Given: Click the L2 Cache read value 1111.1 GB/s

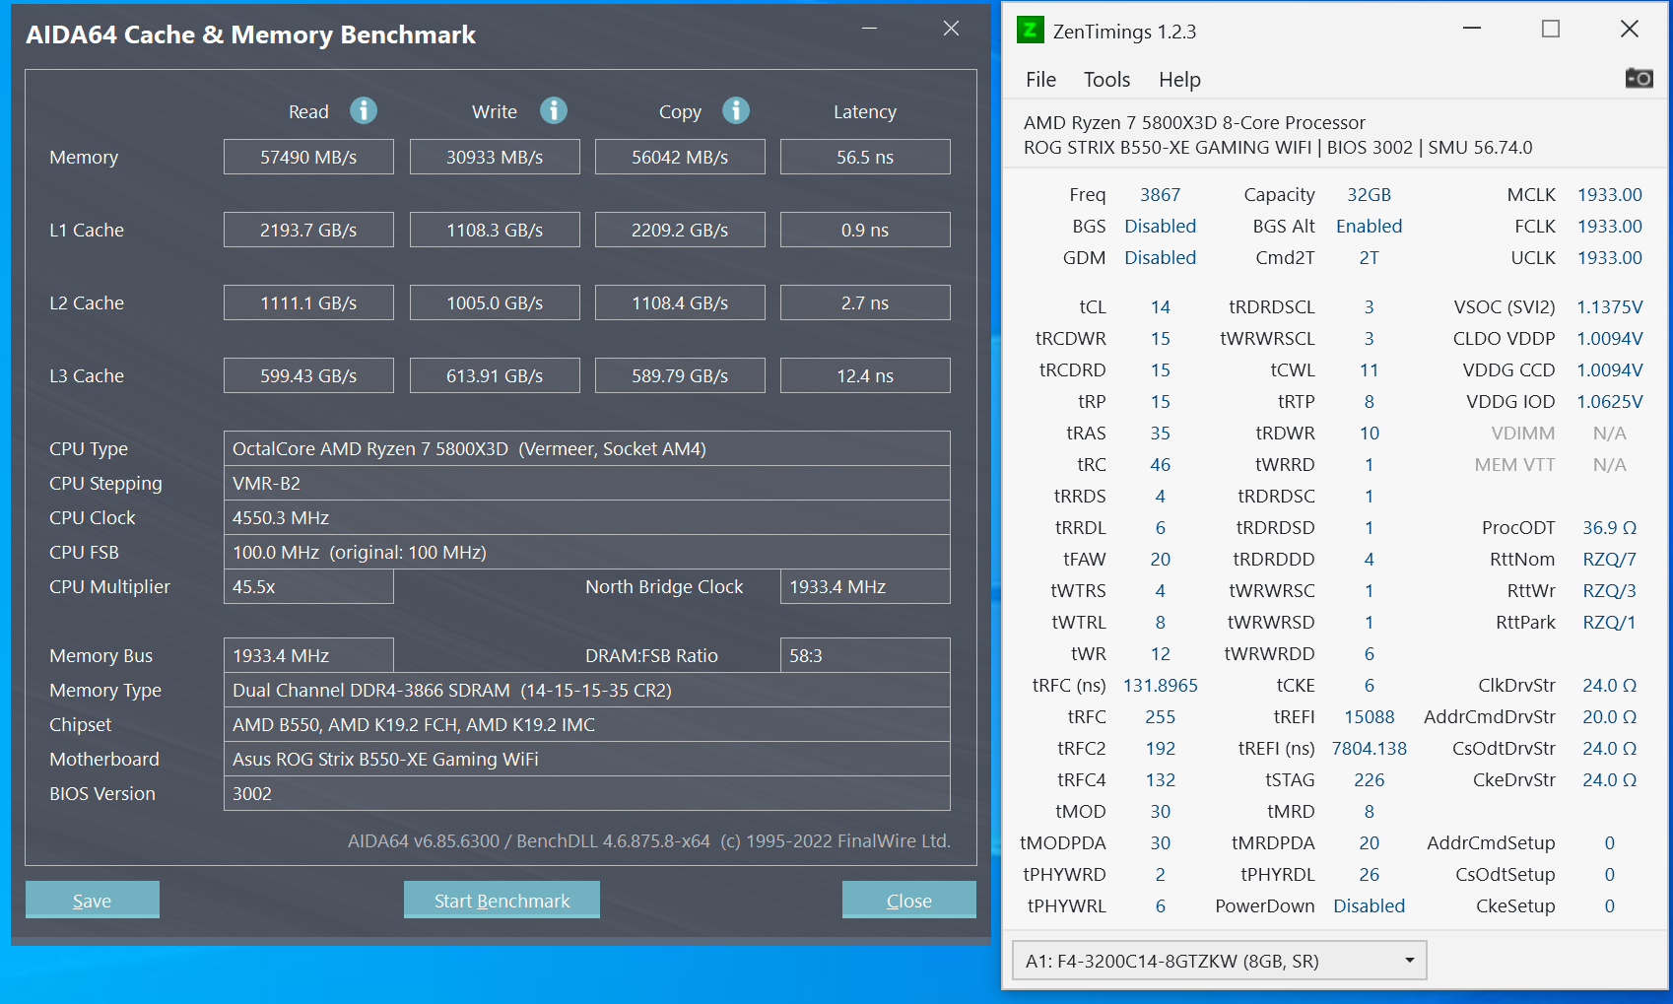Looking at the screenshot, I should point(308,302).
